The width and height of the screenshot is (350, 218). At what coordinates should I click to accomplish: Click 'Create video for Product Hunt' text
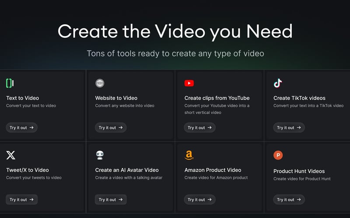(x=302, y=179)
